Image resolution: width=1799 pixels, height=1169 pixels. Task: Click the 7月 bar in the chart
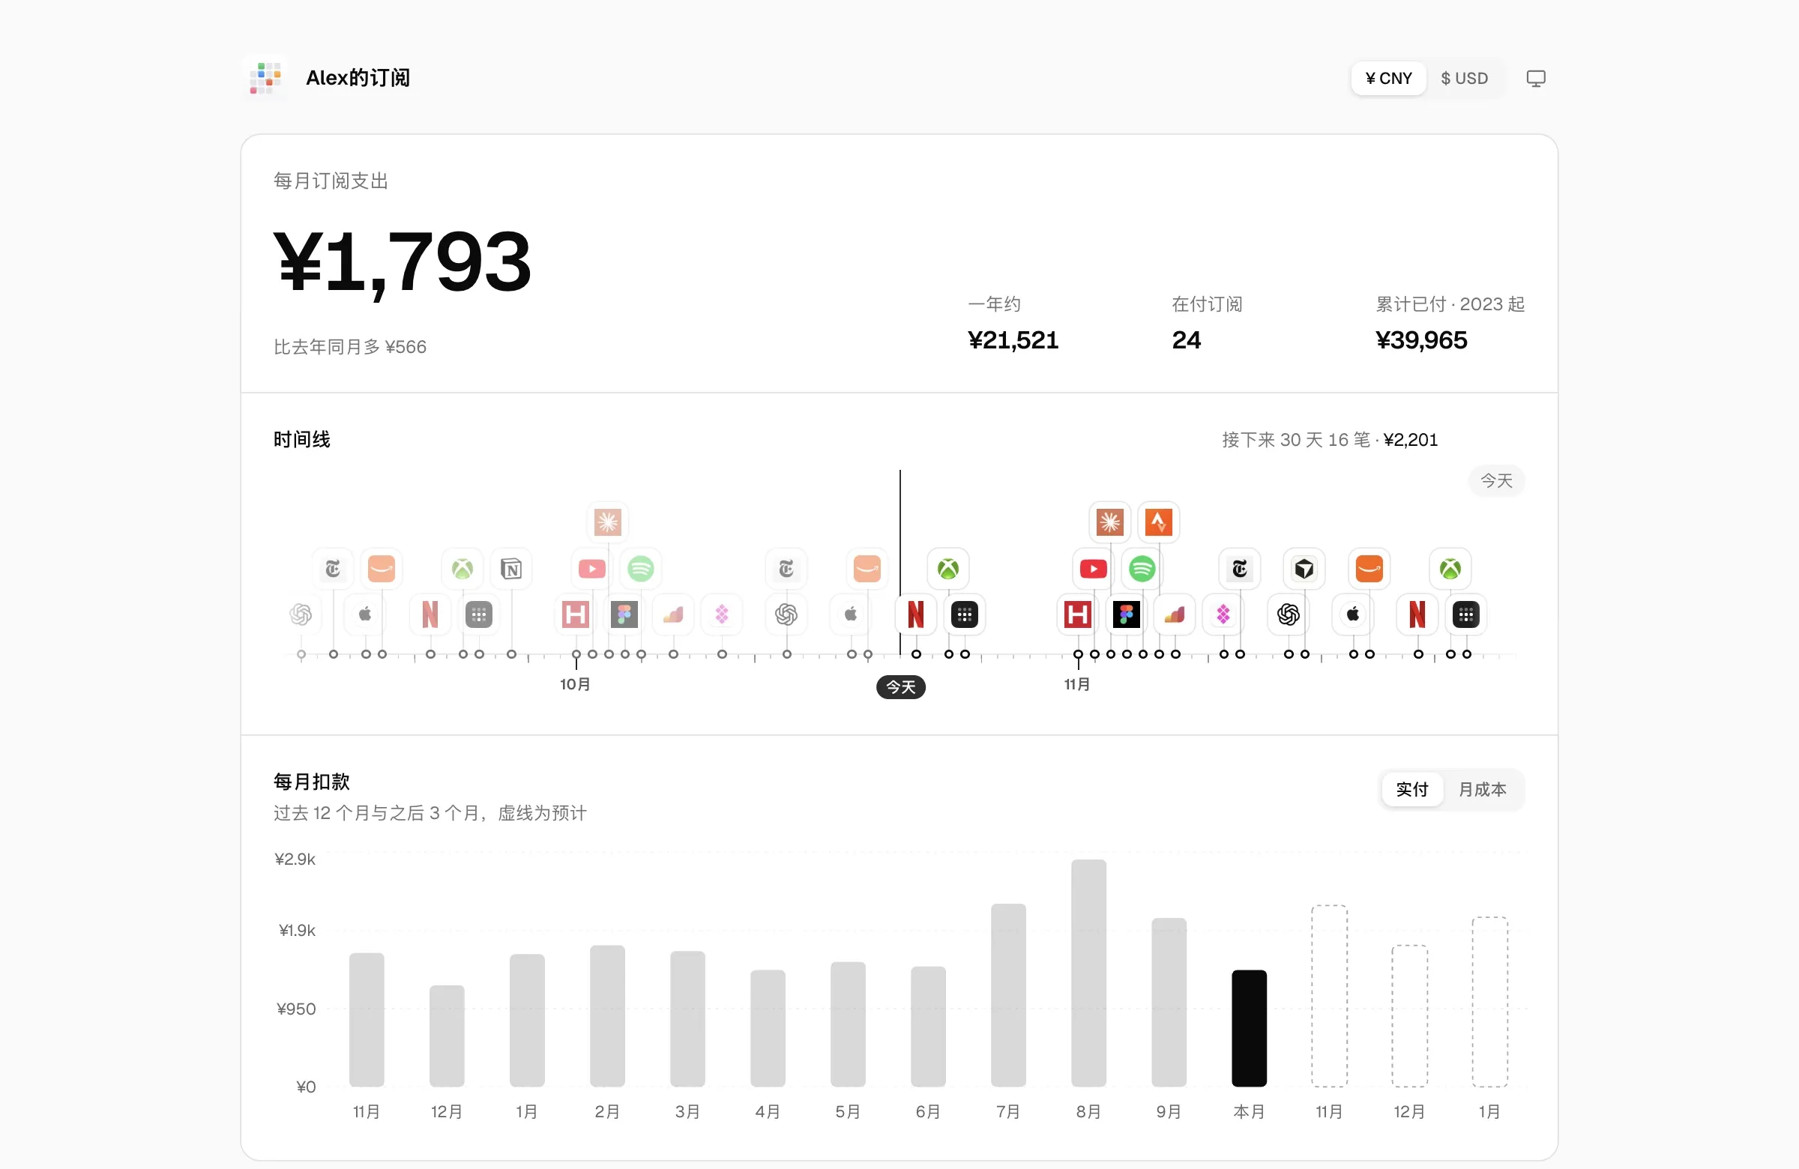click(x=1008, y=995)
